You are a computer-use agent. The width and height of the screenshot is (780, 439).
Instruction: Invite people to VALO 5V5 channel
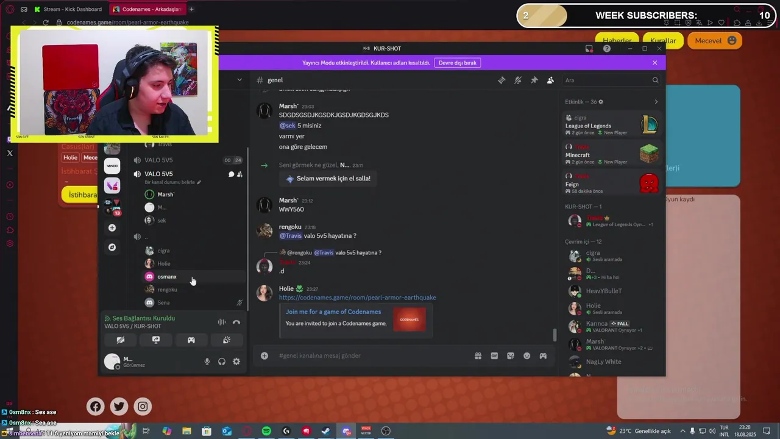pyautogui.click(x=239, y=174)
